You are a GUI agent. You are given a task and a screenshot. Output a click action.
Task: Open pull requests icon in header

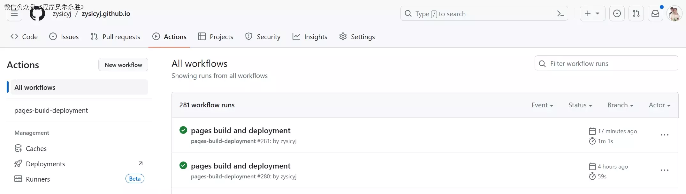(636, 14)
